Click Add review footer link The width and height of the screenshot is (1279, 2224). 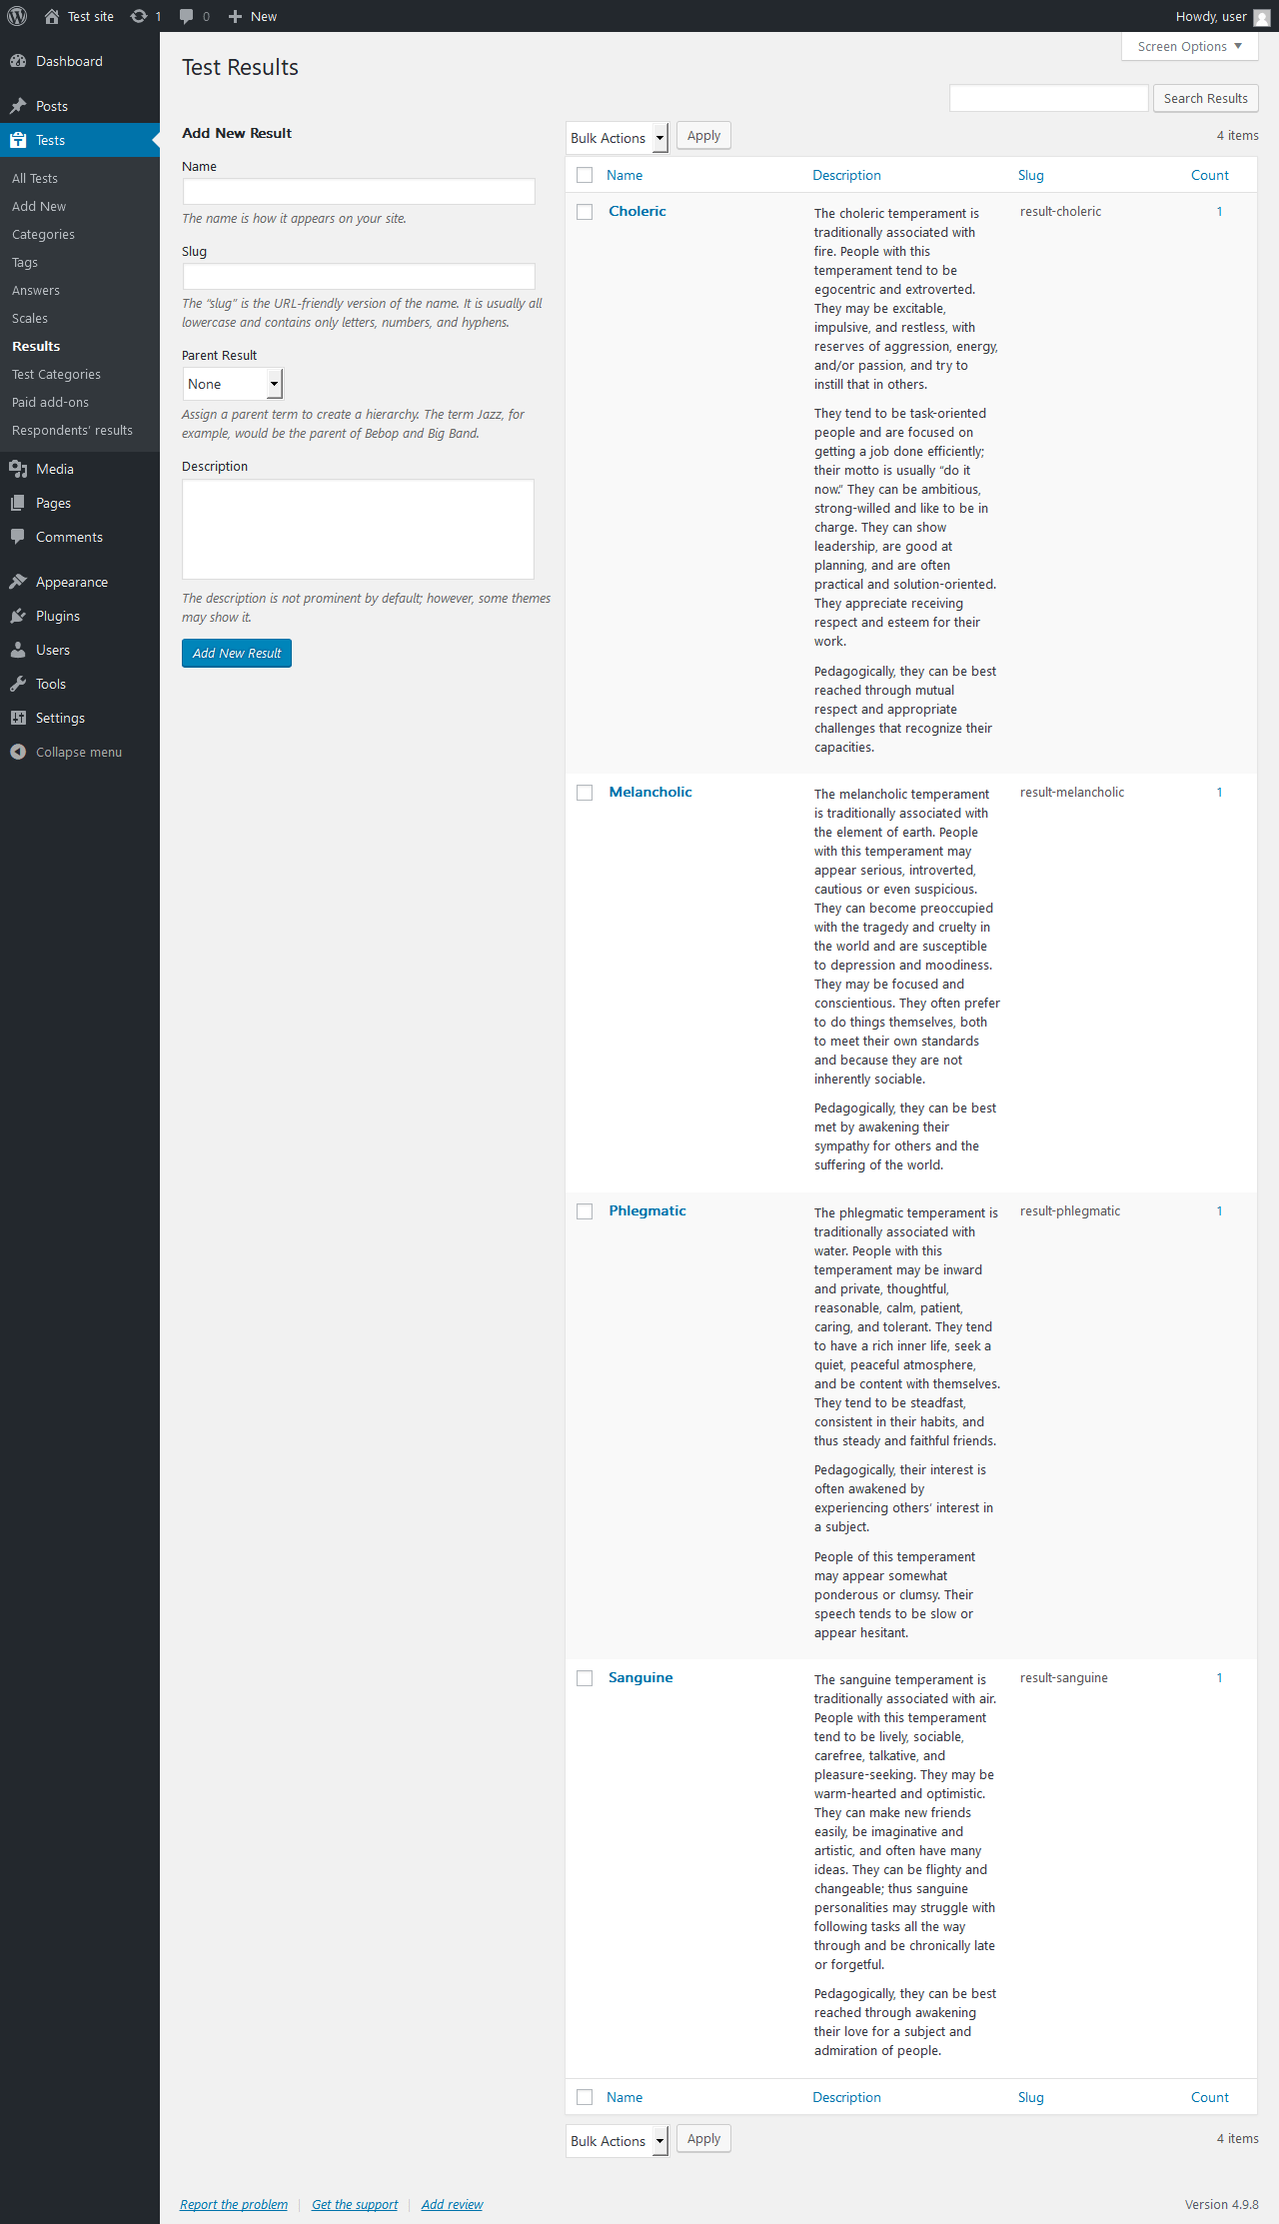pos(452,2204)
